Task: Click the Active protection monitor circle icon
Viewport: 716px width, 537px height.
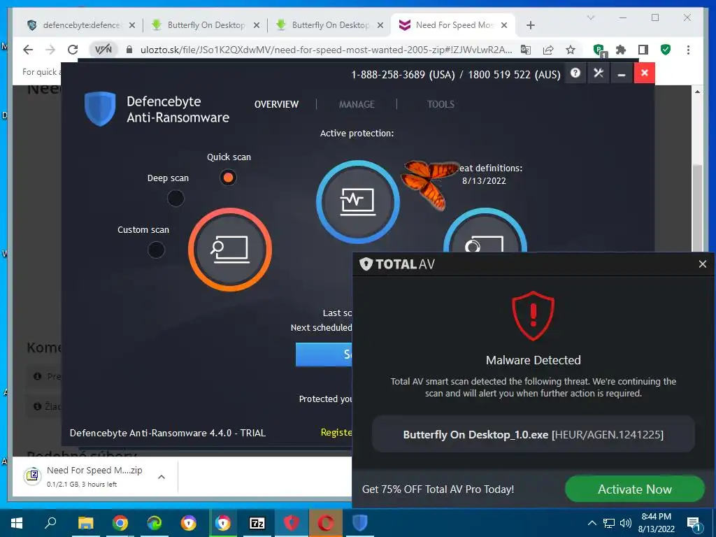Action: pyautogui.click(x=358, y=201)
